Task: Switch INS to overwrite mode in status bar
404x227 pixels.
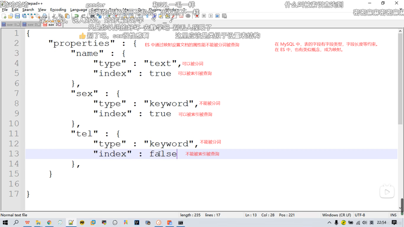Action: (x=393, y=215)
